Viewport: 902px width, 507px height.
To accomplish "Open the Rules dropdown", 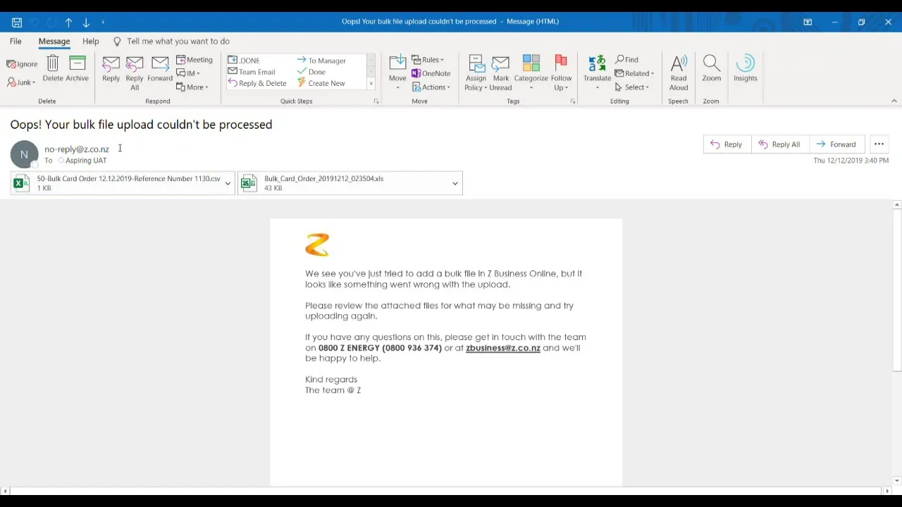I will (x=428, y=60).
